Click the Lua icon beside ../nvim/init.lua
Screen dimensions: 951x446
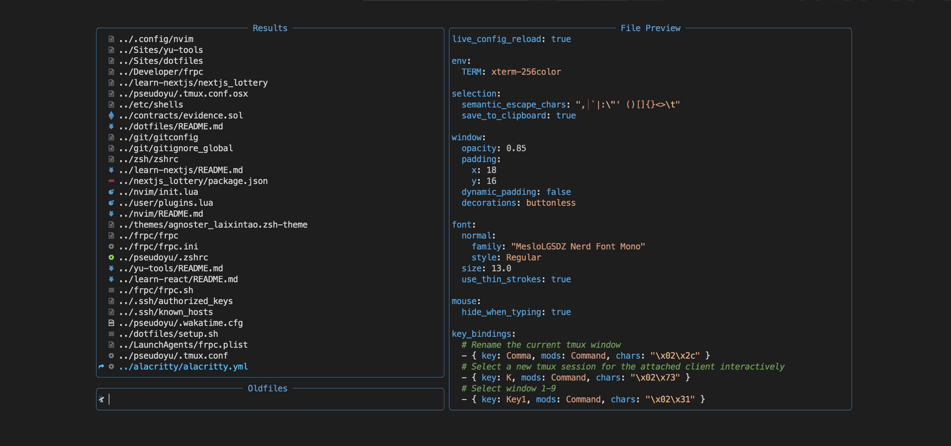click(111, 192)
